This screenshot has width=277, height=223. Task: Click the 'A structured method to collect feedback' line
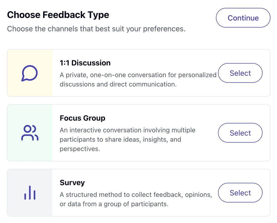(x=136, y=195)
